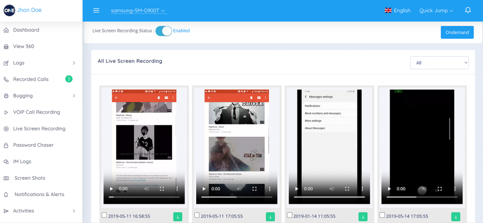Expand the Logs submenu chevron
Viewport: 483px width, 223px height.
click(x=74, y=63)
